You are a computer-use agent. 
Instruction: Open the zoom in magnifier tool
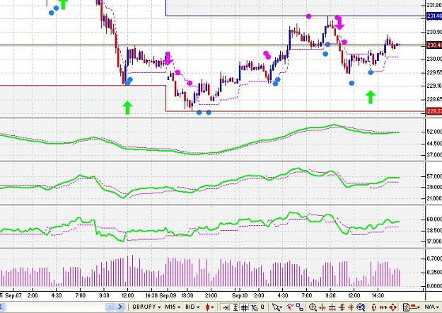(313, 307)
